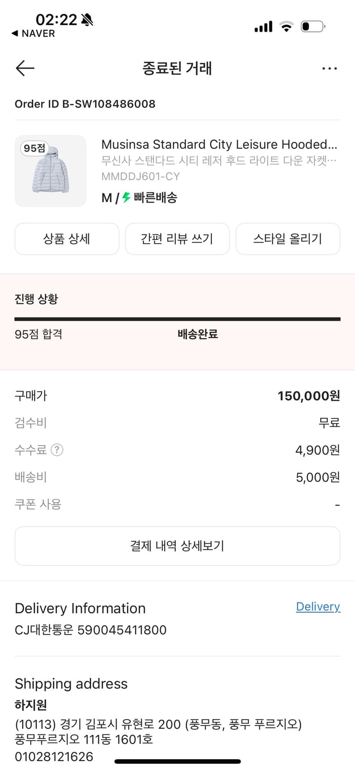Image resolution: width=355 pixels, height=771 pixels.
Task: Tap the fee help question mark icon
Action: coord(57,450)
